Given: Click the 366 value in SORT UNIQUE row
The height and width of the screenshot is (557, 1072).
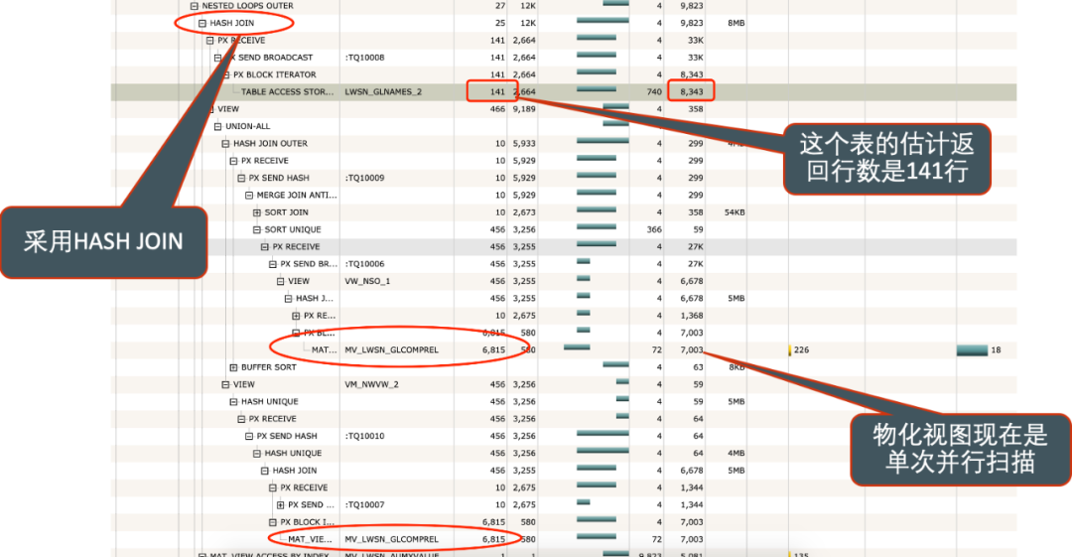Looking at the screenshot, I should [654, 230].
